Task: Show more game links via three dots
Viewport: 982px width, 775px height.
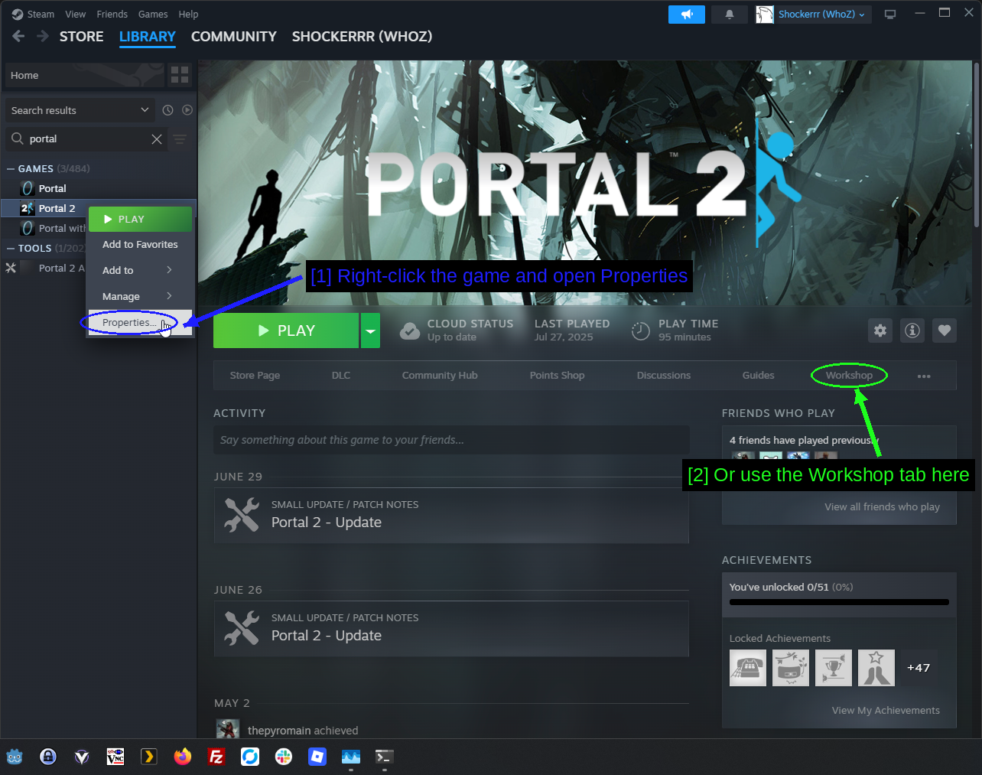Action: click(x=924, y=376)
